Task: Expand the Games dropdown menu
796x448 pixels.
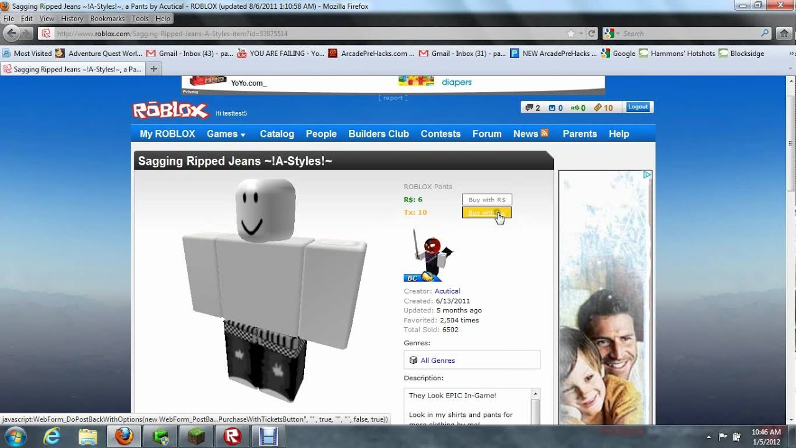Action: pyautogui.click(x=226, y=134)
